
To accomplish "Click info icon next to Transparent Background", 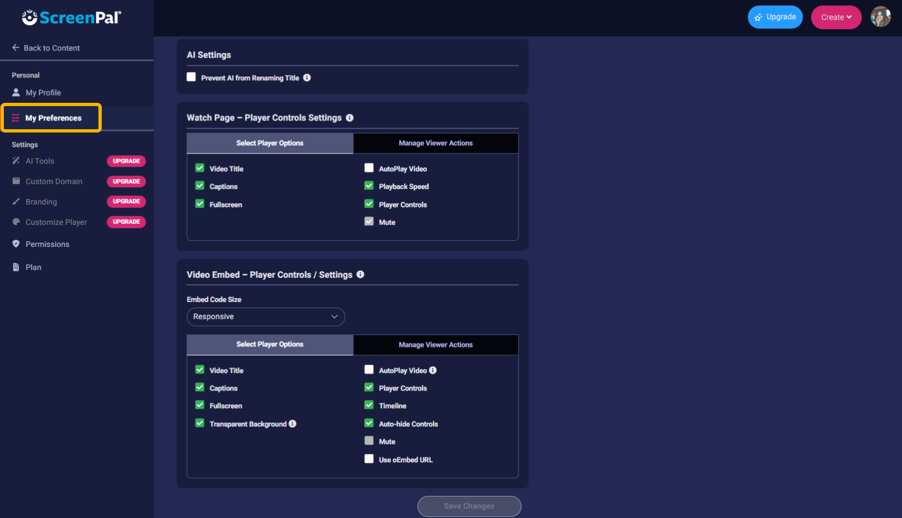I will [293, 423].
